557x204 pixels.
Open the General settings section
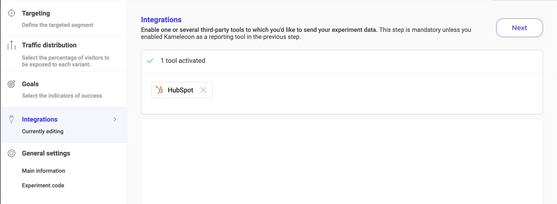[x=46, y=153]
